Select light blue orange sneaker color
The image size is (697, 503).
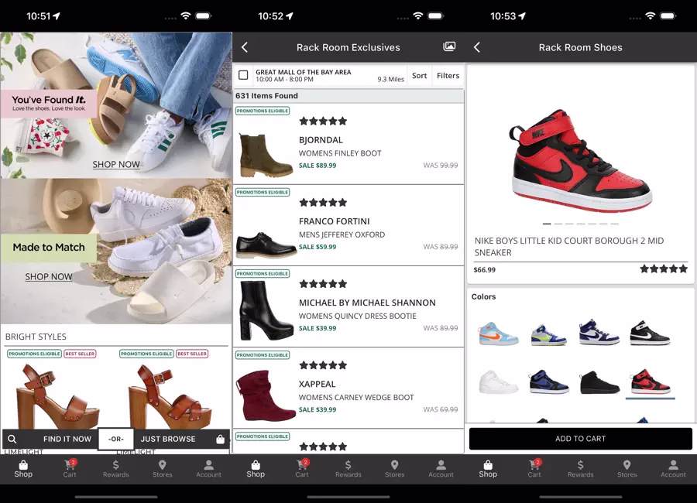pos(498,334)
